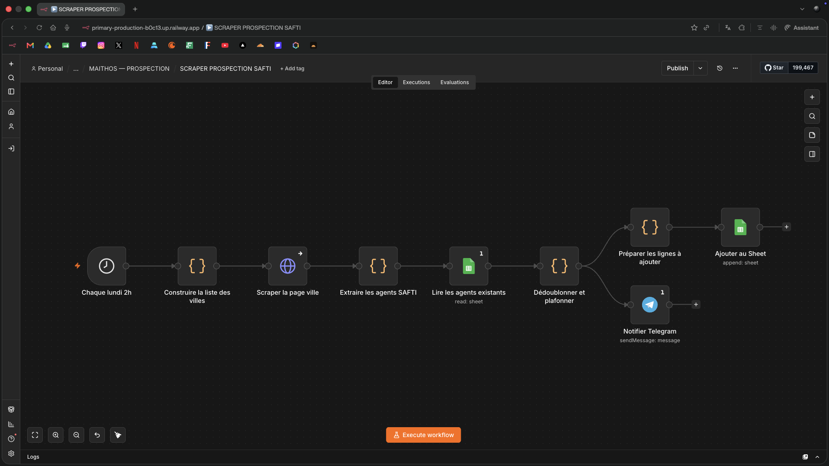The image size is (829, 466).
Task: Add node after Ajouter au Sheet
Action: tap(787, 227)
